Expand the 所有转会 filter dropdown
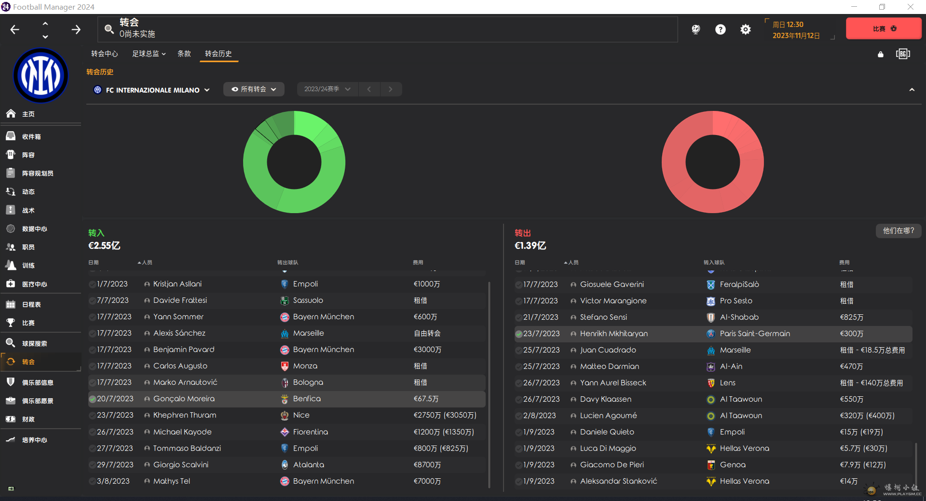This screenshot has height=501, width=926. point(254,89)
